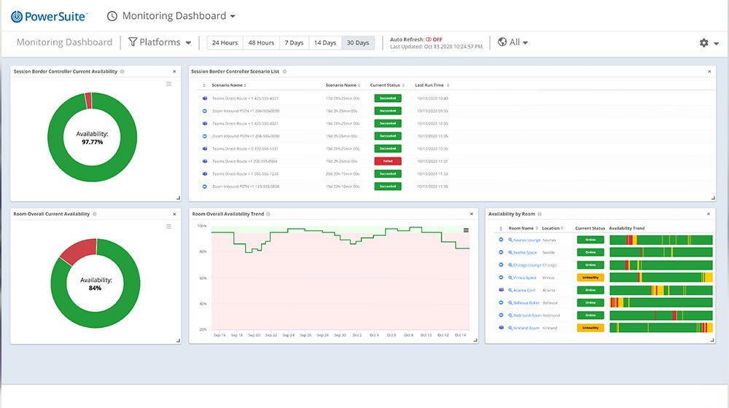
Task: Click the Zoom icon on the Seattle Space row
Action: pyautogui.click(x=501, y=252)
